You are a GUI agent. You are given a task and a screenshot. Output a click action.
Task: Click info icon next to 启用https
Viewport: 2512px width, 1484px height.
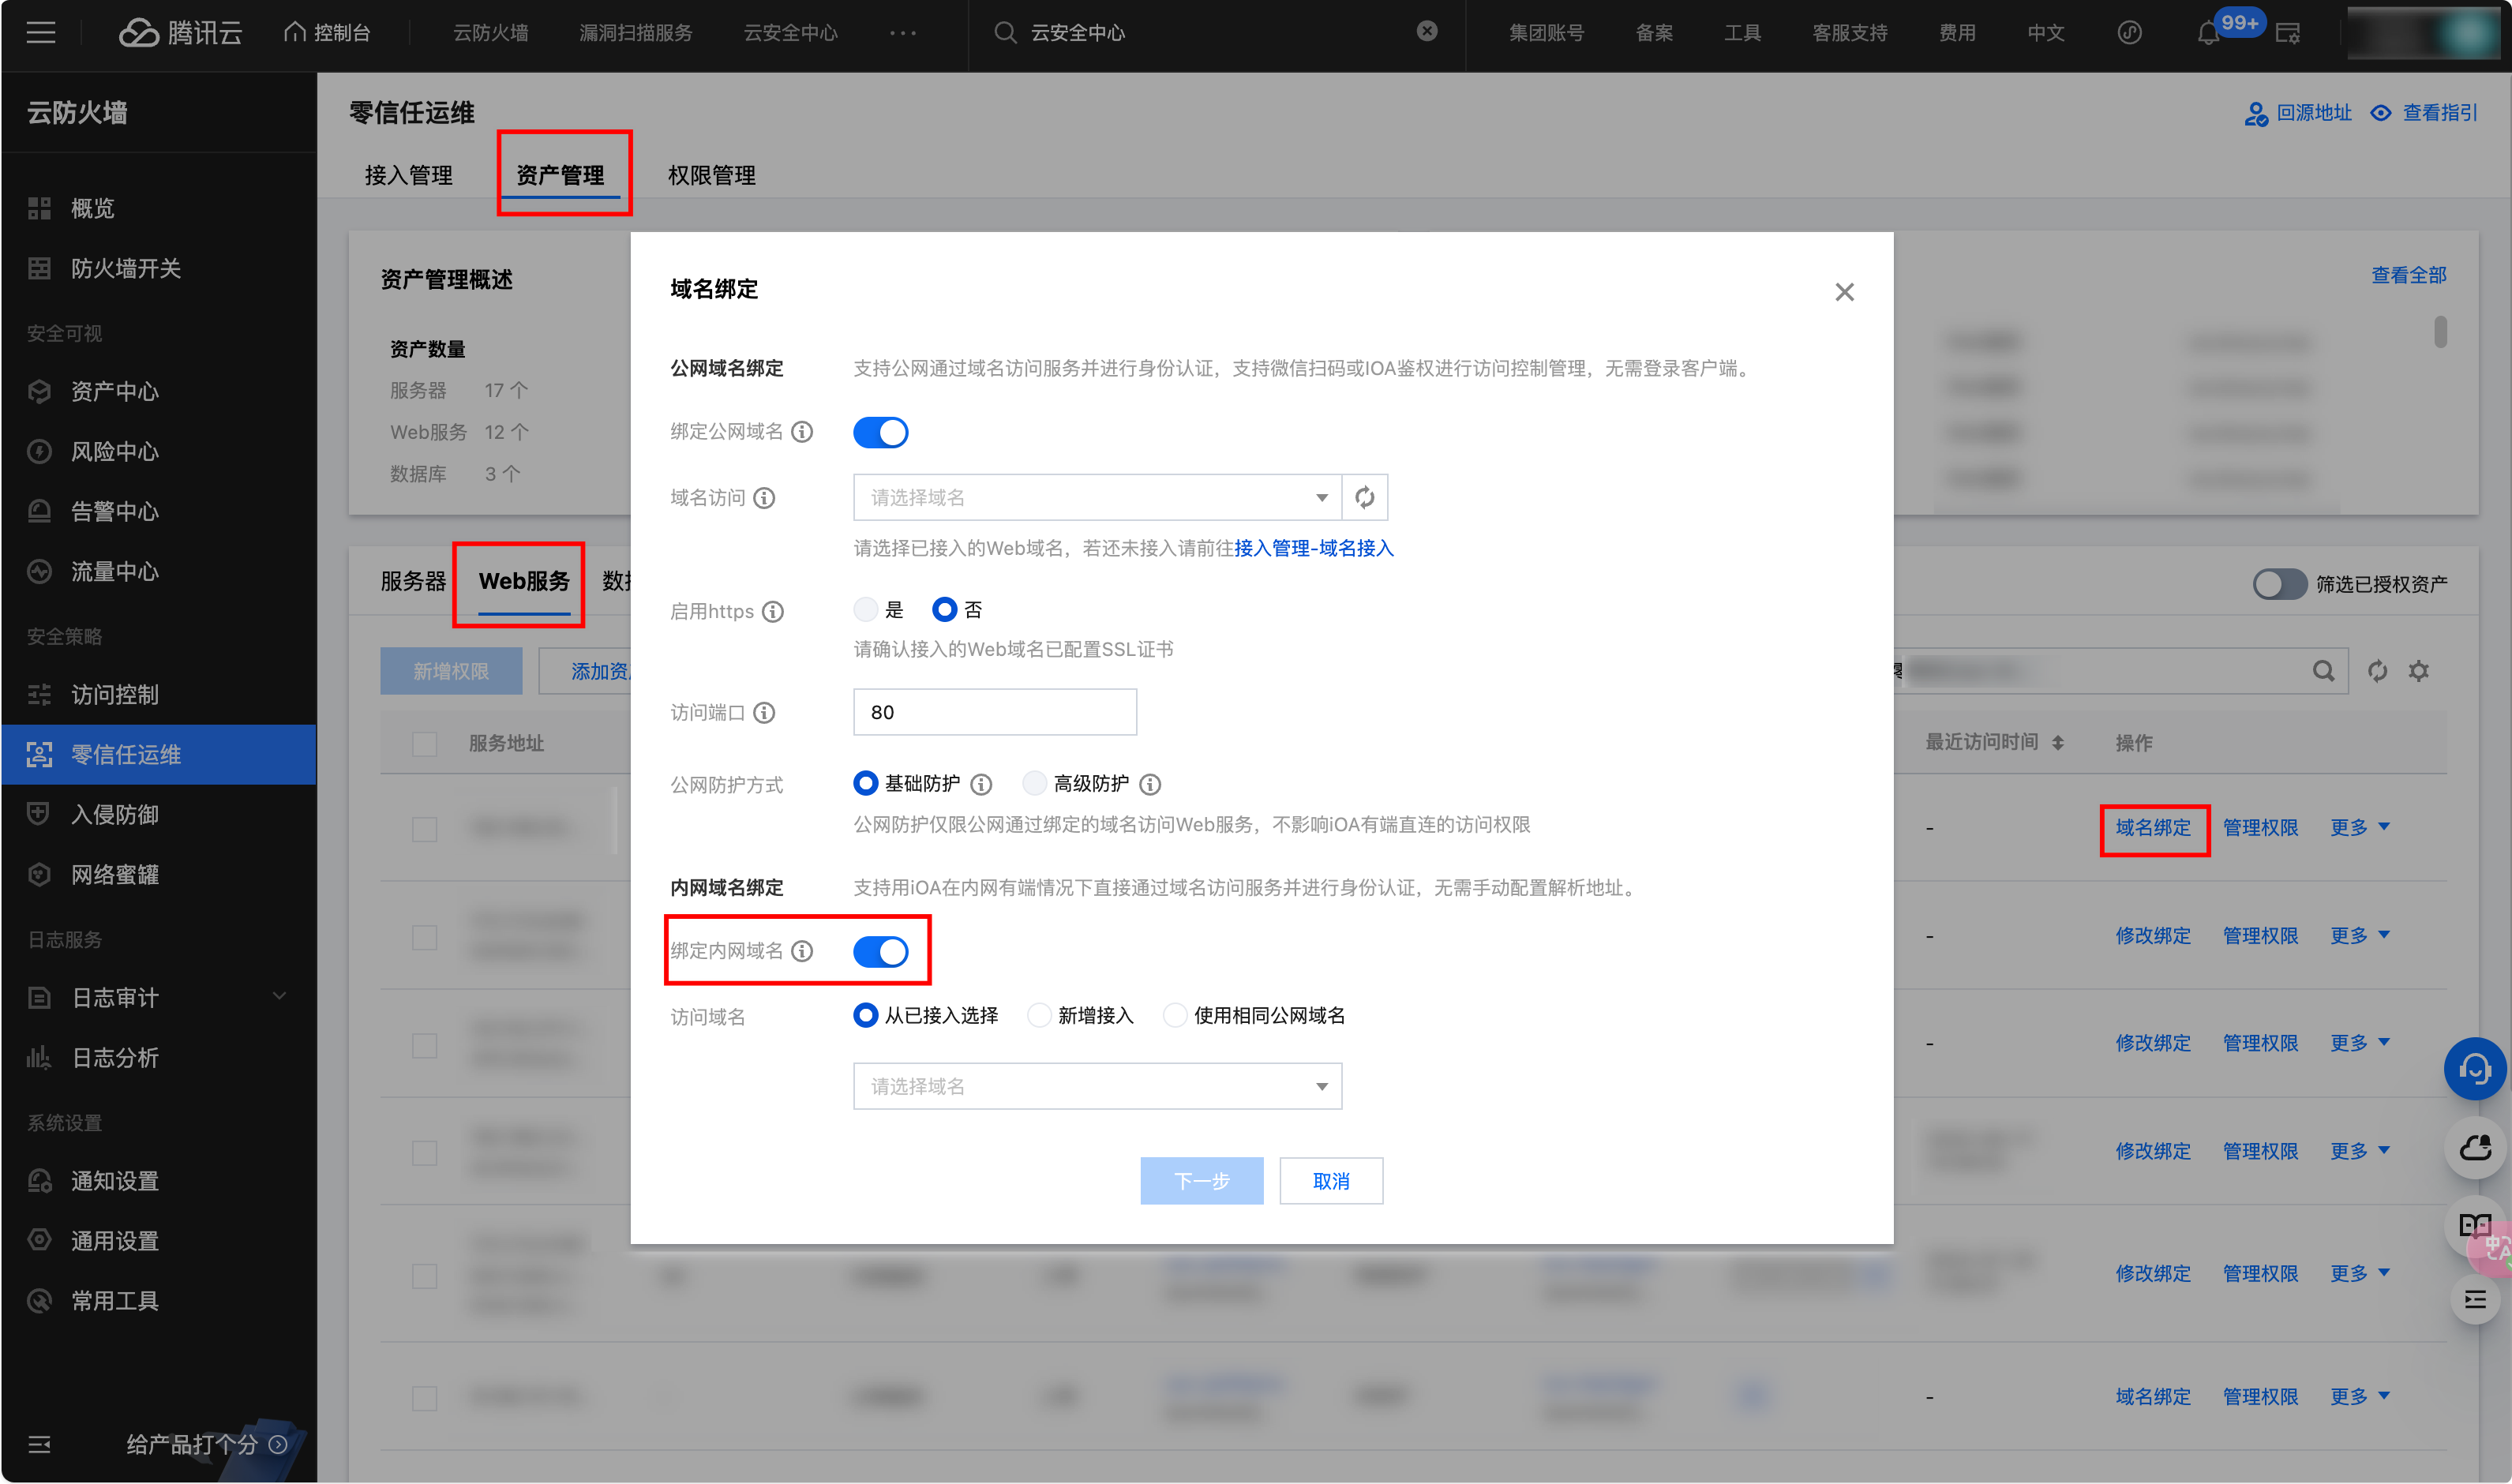coord(773,611)
